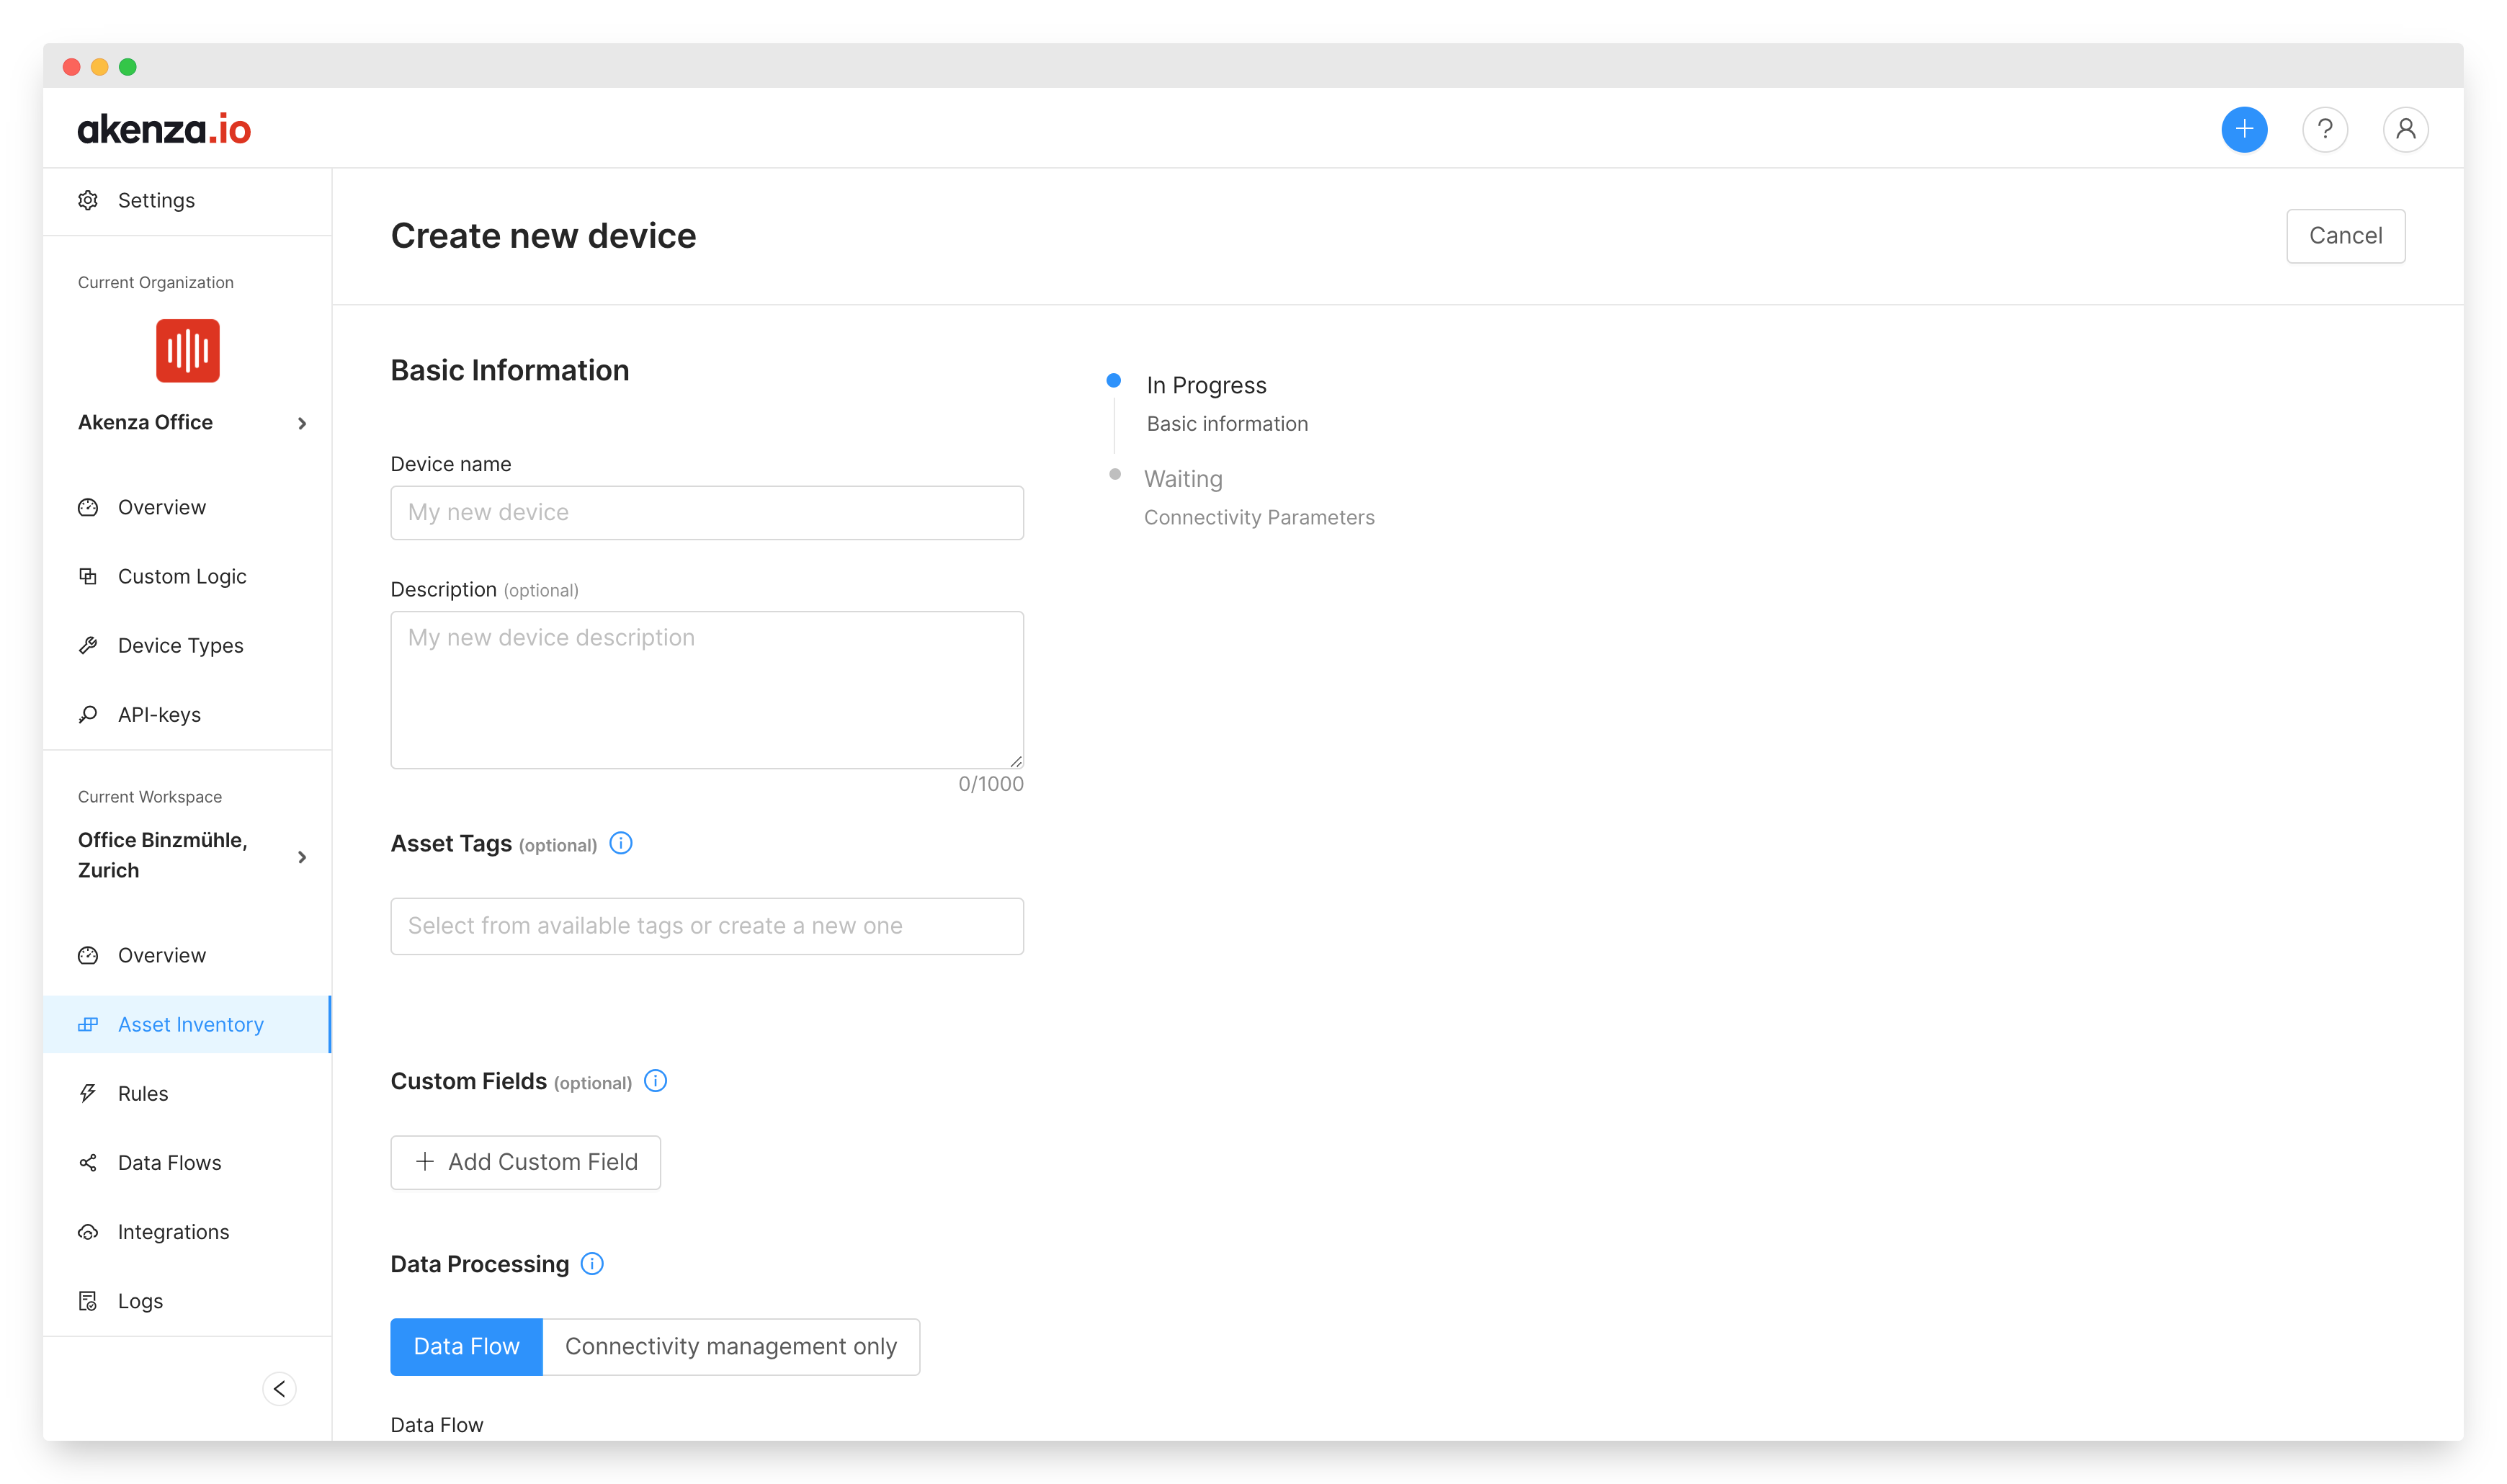This screenshot has height=1484, width=2507.
Task: Click organization Overview dashboard icon under Akenza Office
Action: 88,507
